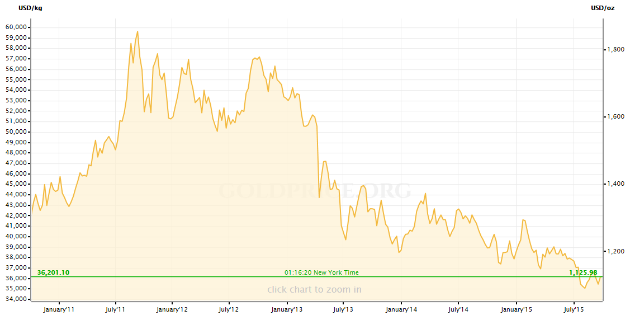630x320 pixels.
Task: Click the USD/kg axis title
Action: pyautogui.click(x=30, y=8)
